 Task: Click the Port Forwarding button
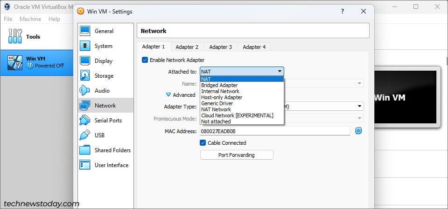coord(237,155)
